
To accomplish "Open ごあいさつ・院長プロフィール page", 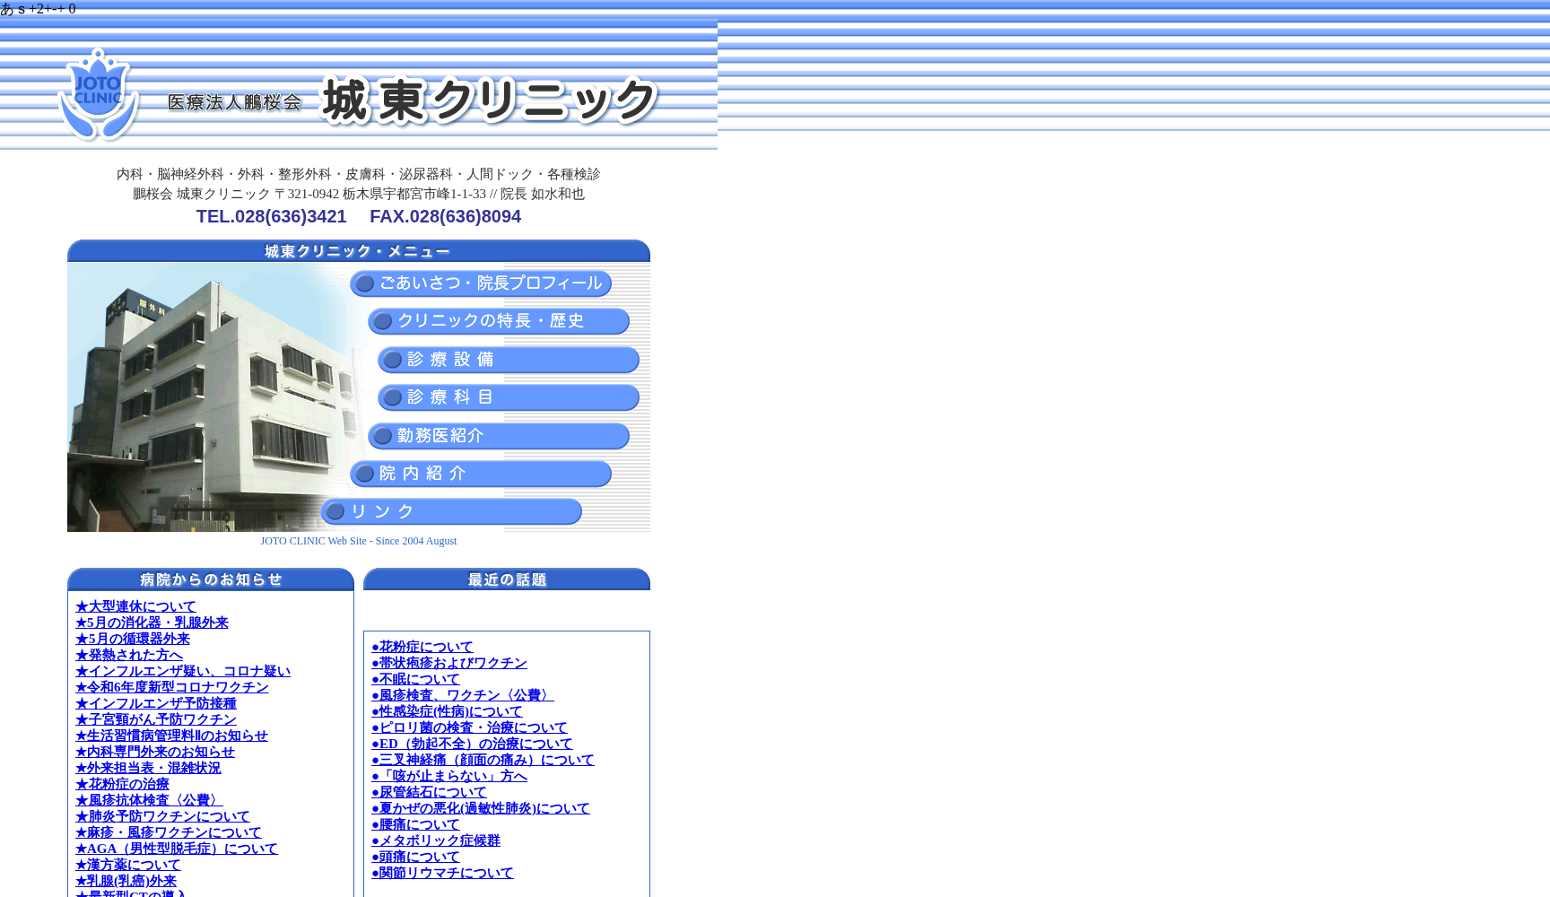I will (481, 283).
